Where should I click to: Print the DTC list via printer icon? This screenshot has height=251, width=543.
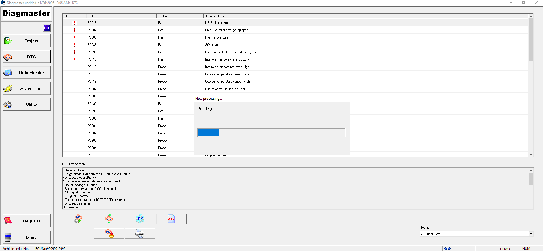(x=140, y=233)
